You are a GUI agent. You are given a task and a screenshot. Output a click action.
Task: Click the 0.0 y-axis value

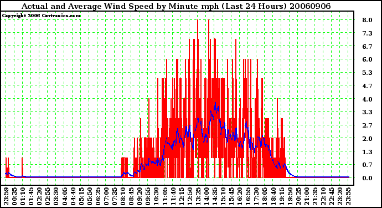click(367, 178)
